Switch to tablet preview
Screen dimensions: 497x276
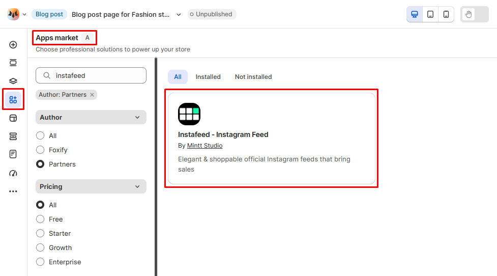coord(430,14)
